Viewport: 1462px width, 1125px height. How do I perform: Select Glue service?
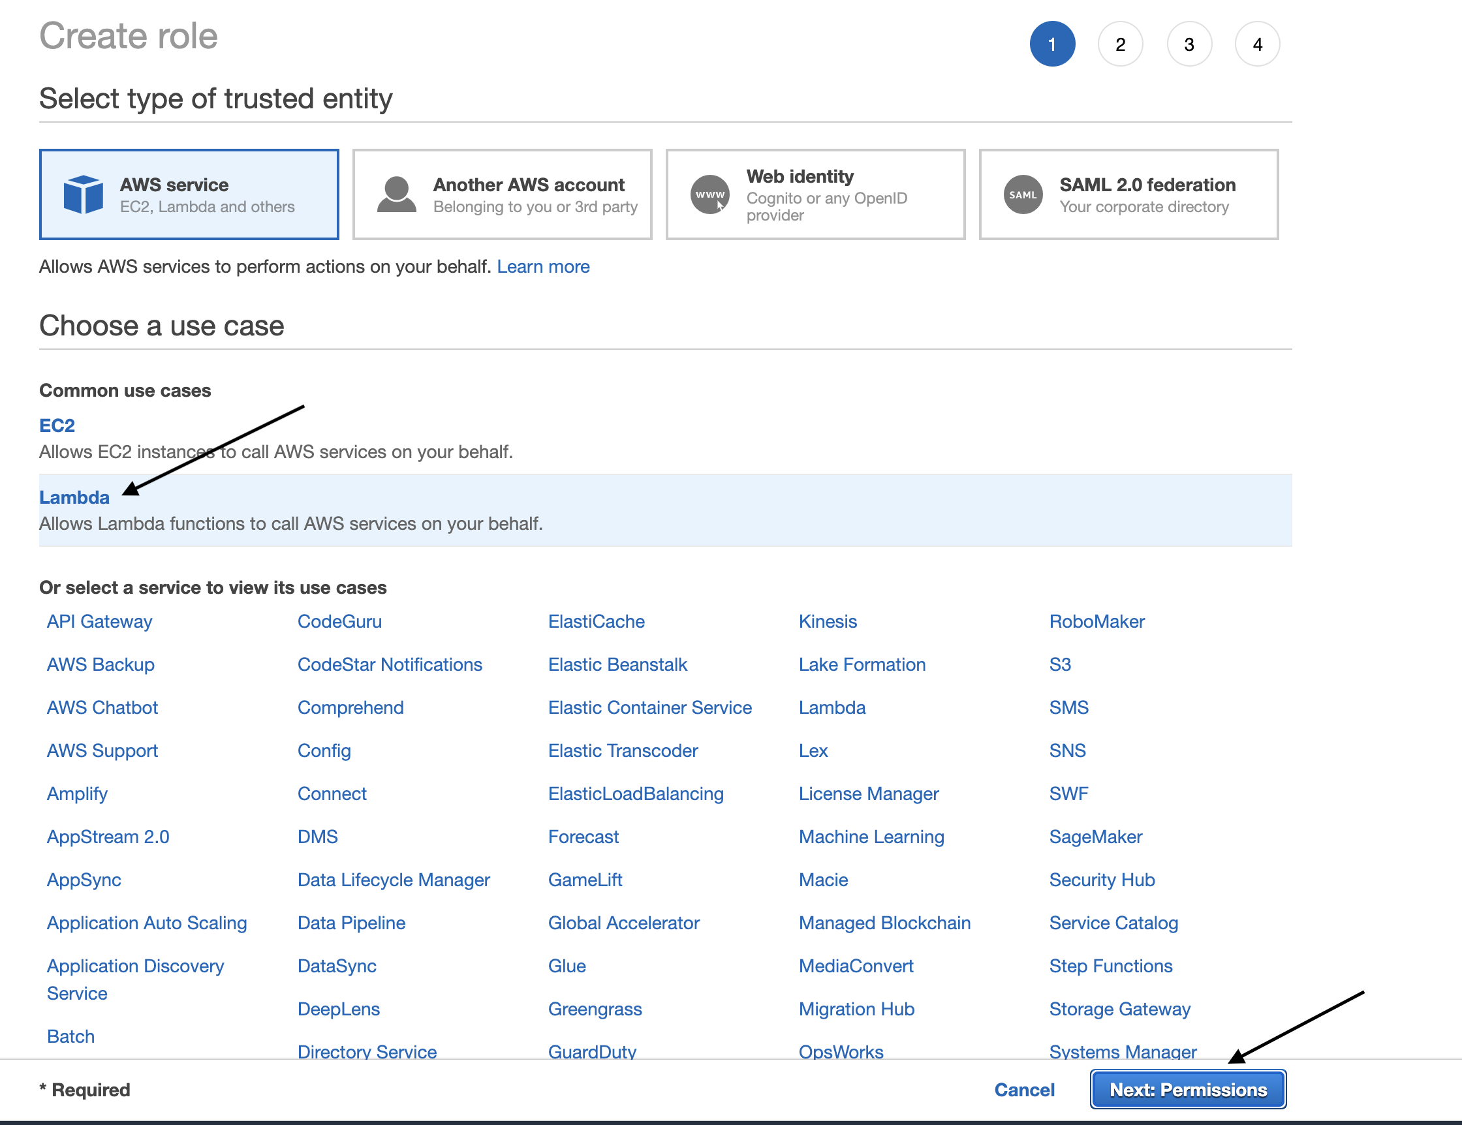pos(567,966)
